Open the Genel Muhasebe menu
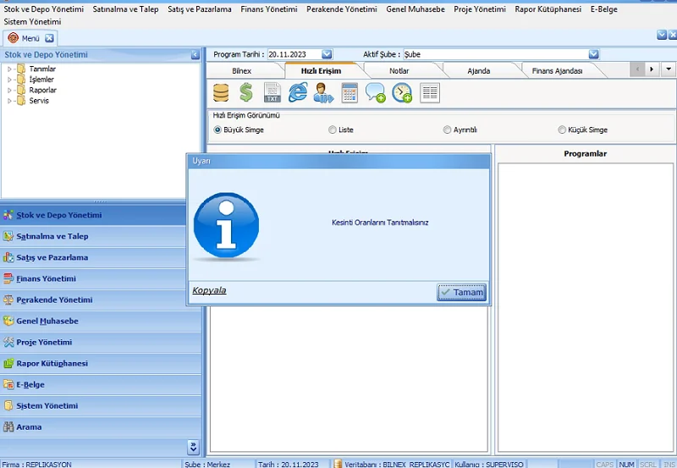The image size is (677, 468). (x=414, y=9)
